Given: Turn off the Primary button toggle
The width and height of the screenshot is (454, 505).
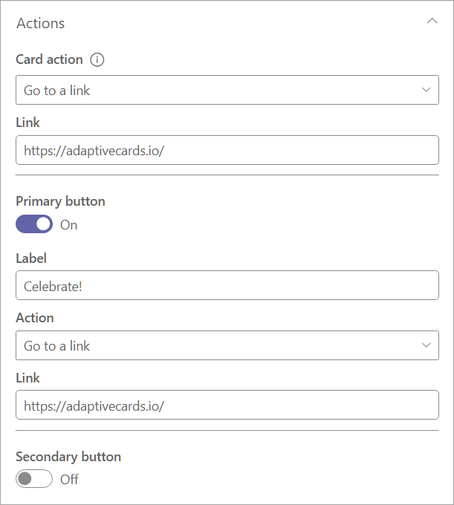Looking at the screenshot, I should pos(34,224).
